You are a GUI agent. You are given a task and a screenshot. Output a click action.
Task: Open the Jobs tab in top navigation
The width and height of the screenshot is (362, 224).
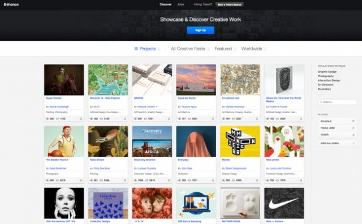click(180, 5)
